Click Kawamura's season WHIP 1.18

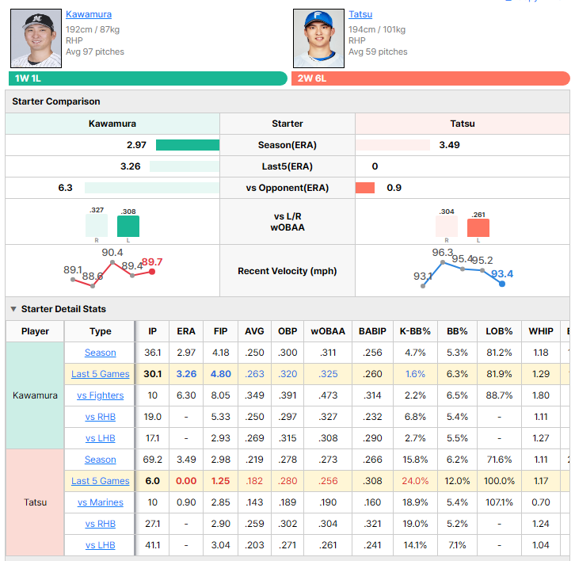point(541,353)
